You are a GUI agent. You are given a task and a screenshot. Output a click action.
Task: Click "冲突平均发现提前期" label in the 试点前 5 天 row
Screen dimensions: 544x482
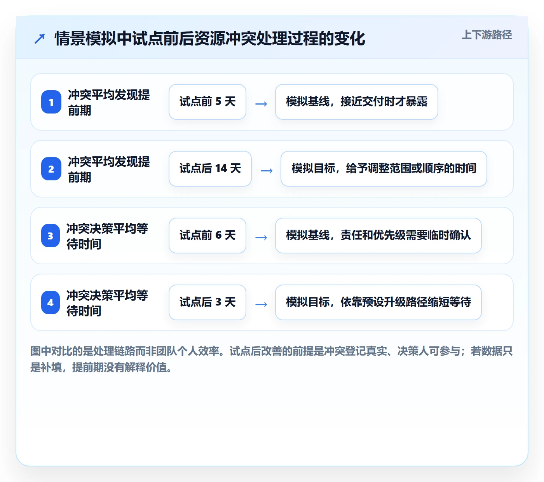pyautogui.click(x=109, y=102)
